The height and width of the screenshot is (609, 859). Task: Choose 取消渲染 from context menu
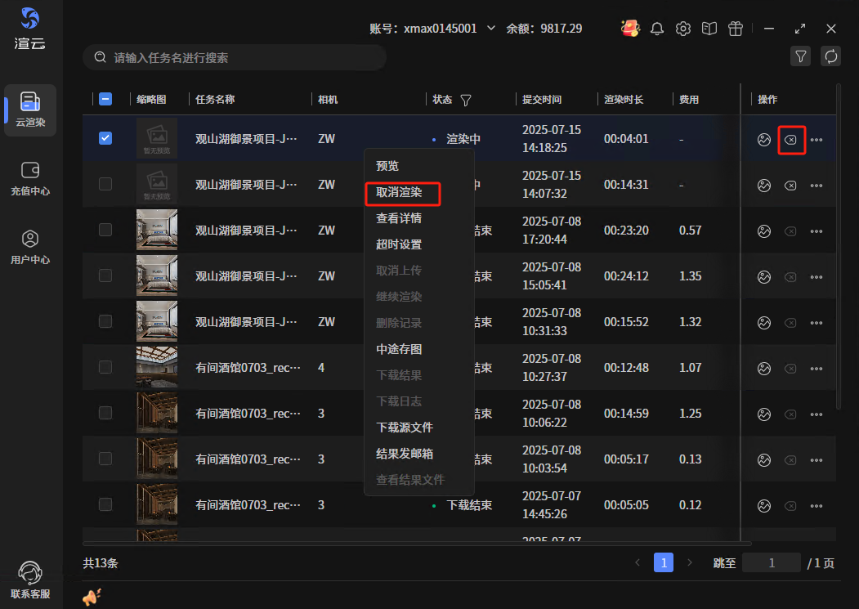[x=400, y=193]
